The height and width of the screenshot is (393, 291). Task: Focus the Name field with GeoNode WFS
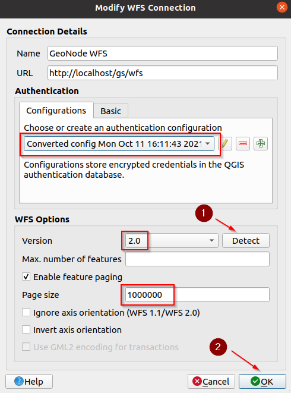pyautogui.click(x=163, y=53)
